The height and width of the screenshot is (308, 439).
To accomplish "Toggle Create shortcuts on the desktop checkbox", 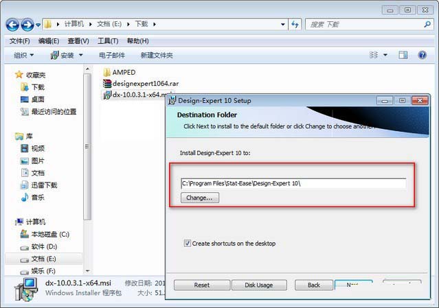I will pos(188,243).
